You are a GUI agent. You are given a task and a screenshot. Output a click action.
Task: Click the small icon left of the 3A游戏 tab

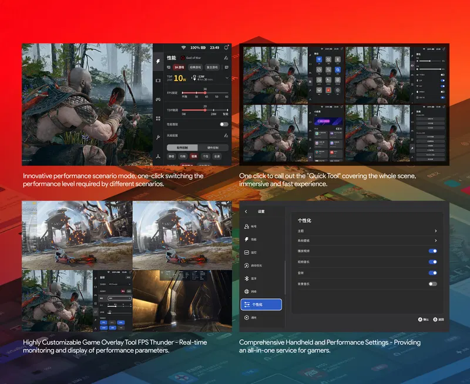(x=169, y=68)
